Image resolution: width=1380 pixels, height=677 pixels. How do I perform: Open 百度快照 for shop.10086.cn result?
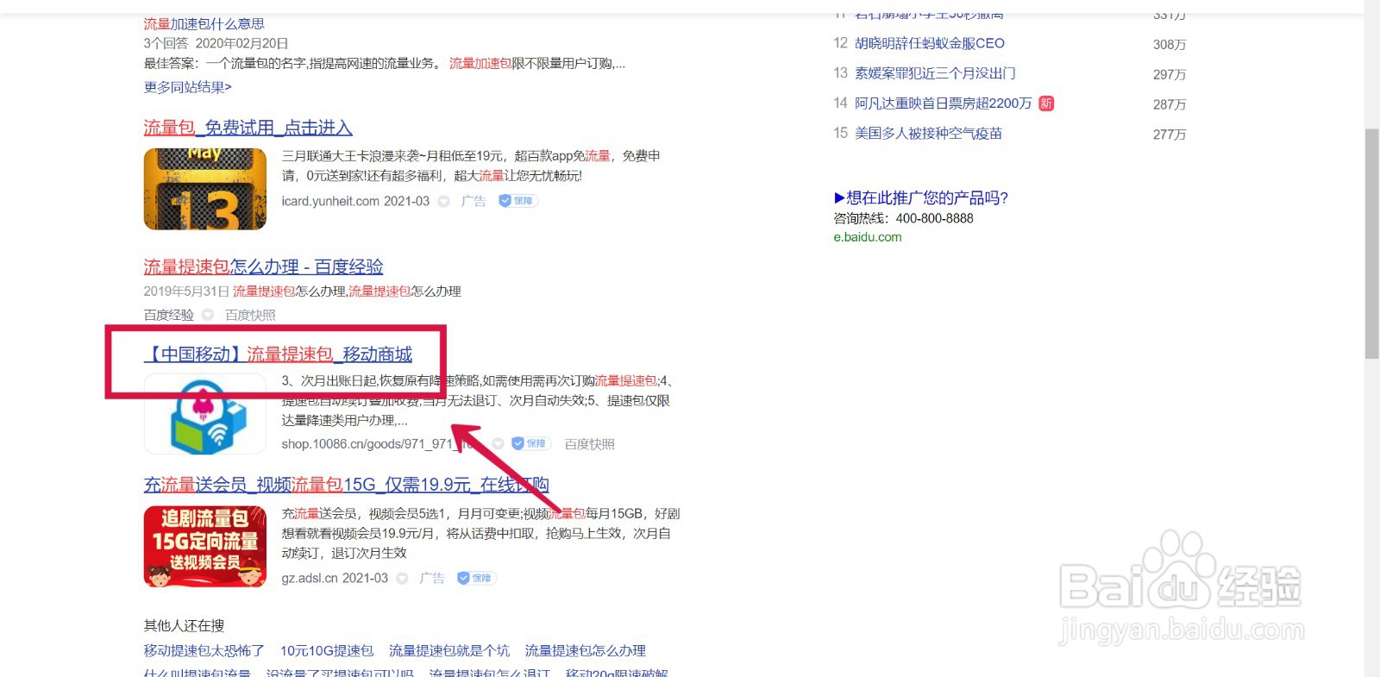[x=589, y=443]
